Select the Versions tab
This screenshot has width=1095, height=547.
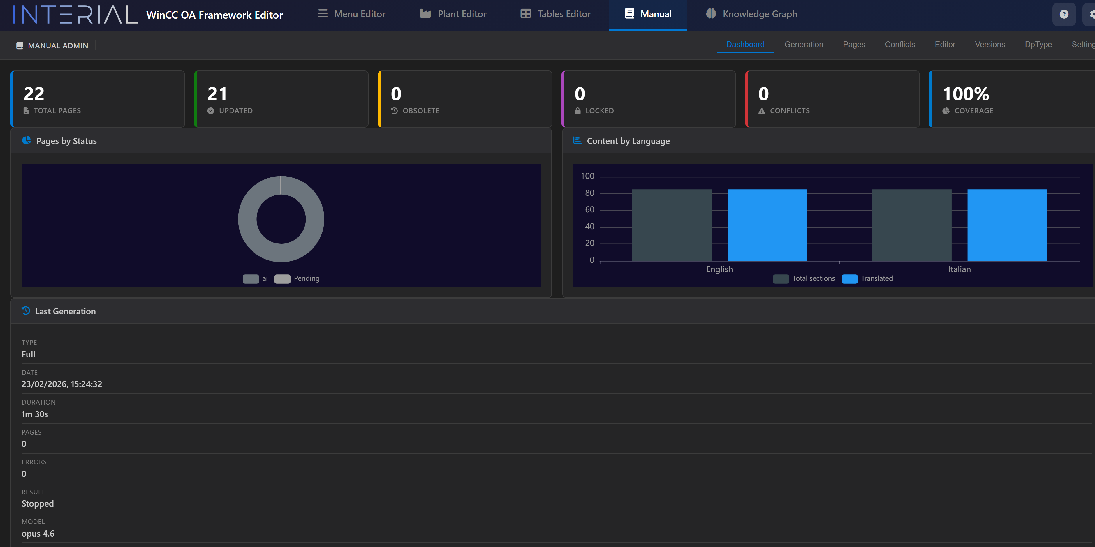coord(990,44)
